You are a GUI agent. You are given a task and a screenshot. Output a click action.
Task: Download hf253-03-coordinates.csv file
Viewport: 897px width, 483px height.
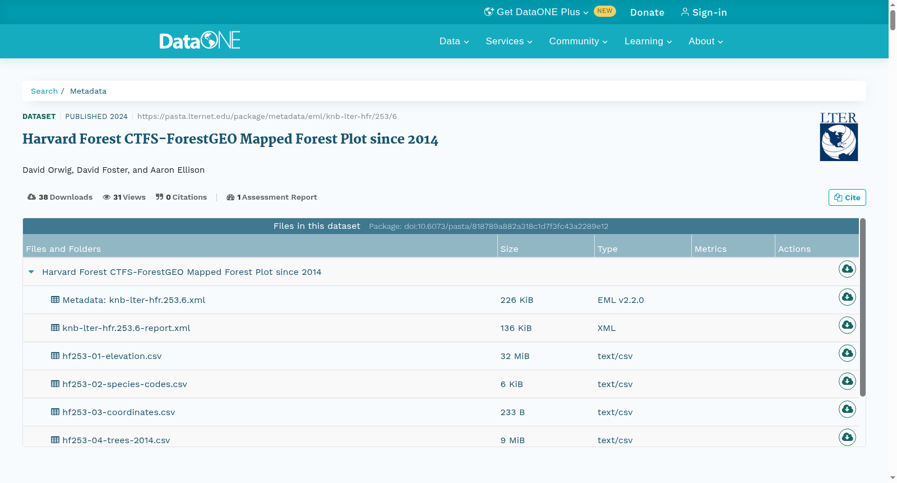(847, 410)
